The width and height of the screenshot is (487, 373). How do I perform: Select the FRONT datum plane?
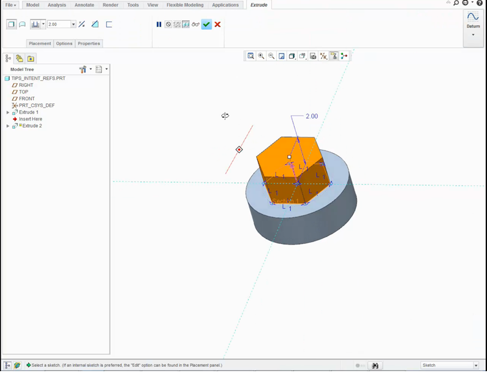tap(27, 98)
